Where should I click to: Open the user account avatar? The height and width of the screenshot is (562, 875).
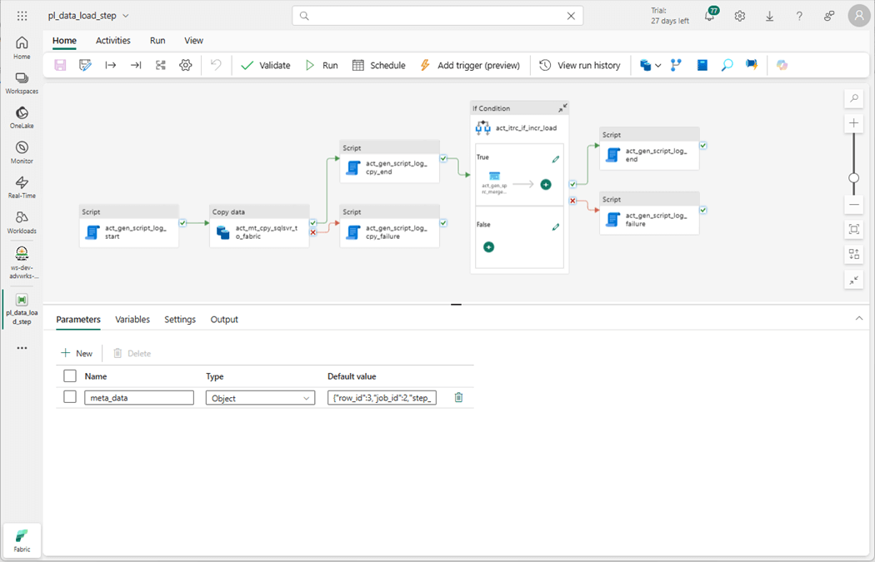(859, 16)
